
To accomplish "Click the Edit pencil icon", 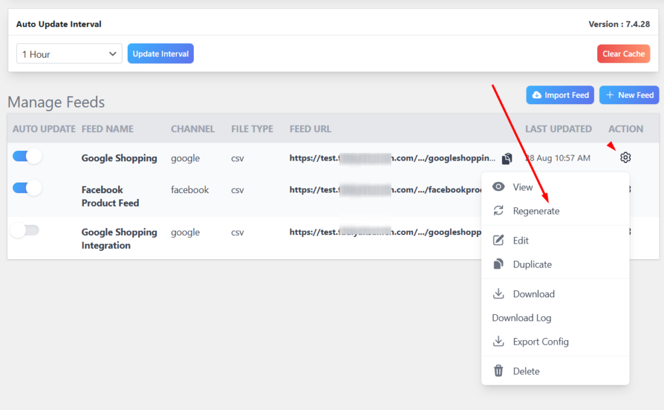I will pos(498,240).
